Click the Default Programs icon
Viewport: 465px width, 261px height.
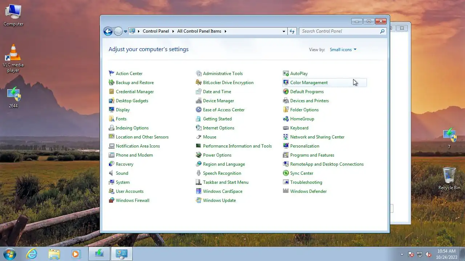coord(286,91)
